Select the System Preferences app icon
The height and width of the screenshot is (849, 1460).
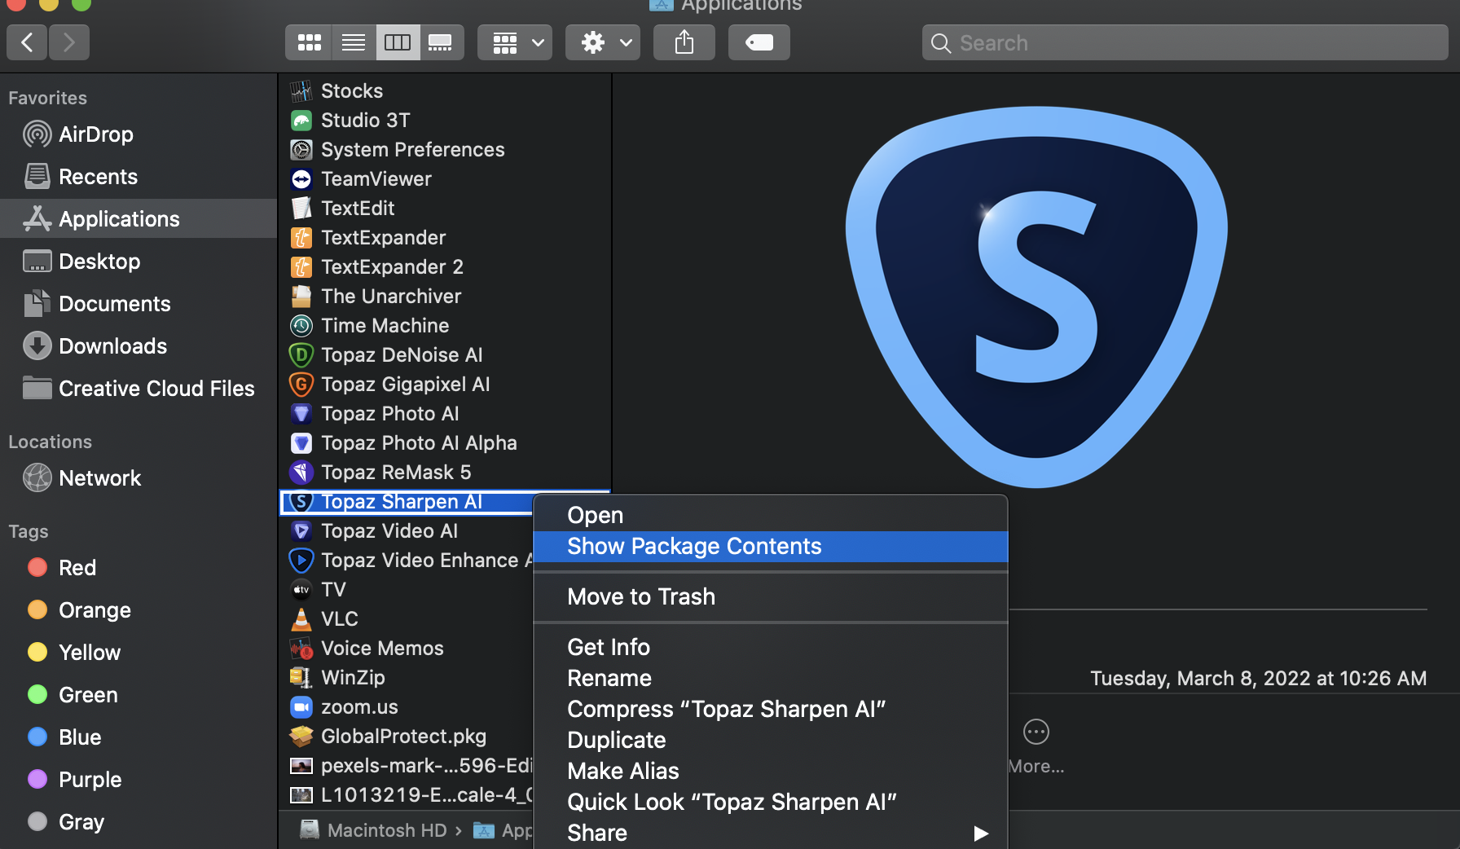tap(301, 150)
